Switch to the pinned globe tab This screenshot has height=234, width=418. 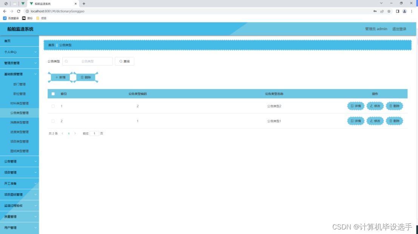pyautogui.click(x=6, y=4)
